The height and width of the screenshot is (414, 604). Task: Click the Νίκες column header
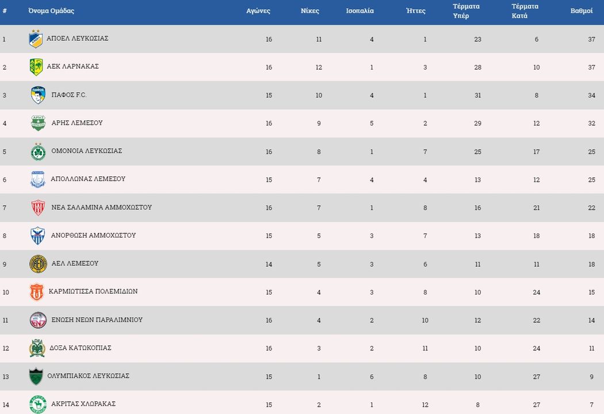[310, 11]
